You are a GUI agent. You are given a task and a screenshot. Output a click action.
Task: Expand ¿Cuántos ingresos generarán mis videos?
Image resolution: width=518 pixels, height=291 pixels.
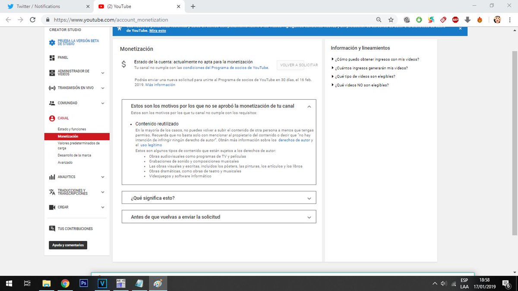coord(370,68)
